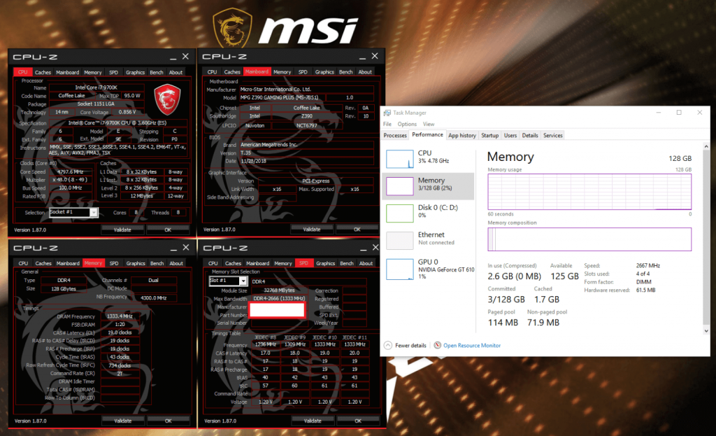The image size is (716, 436).
Task: Open the Options menu in Task Manager
Action: pyautogui.click(x=408, y=124)
